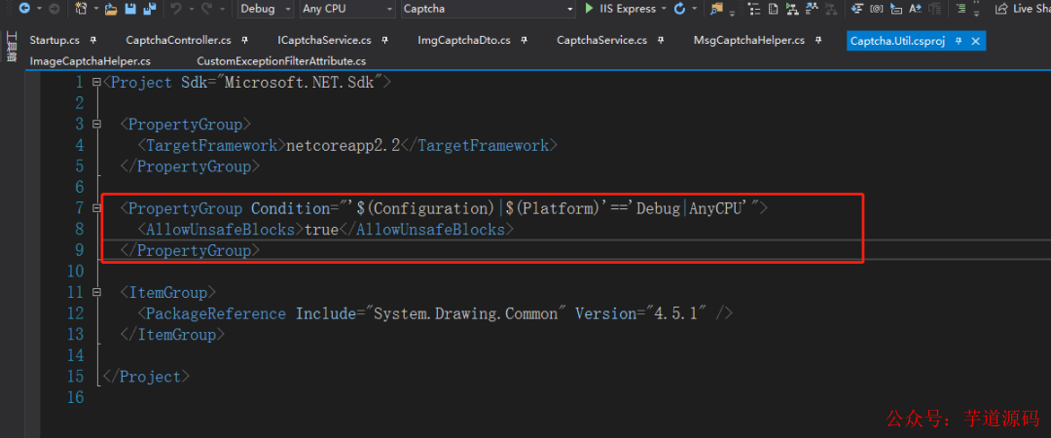This screenshot has width=1051, height=438.
Task: Click the indent lines toolbar icon
Action: pos(961,9)
